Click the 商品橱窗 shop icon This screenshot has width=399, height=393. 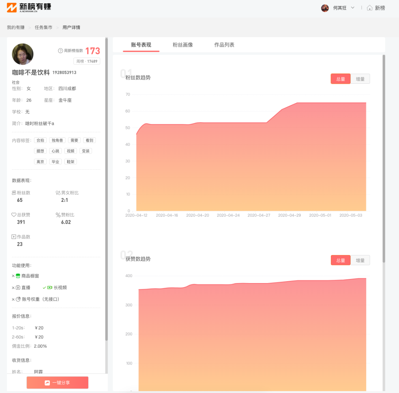pos(18,276)
